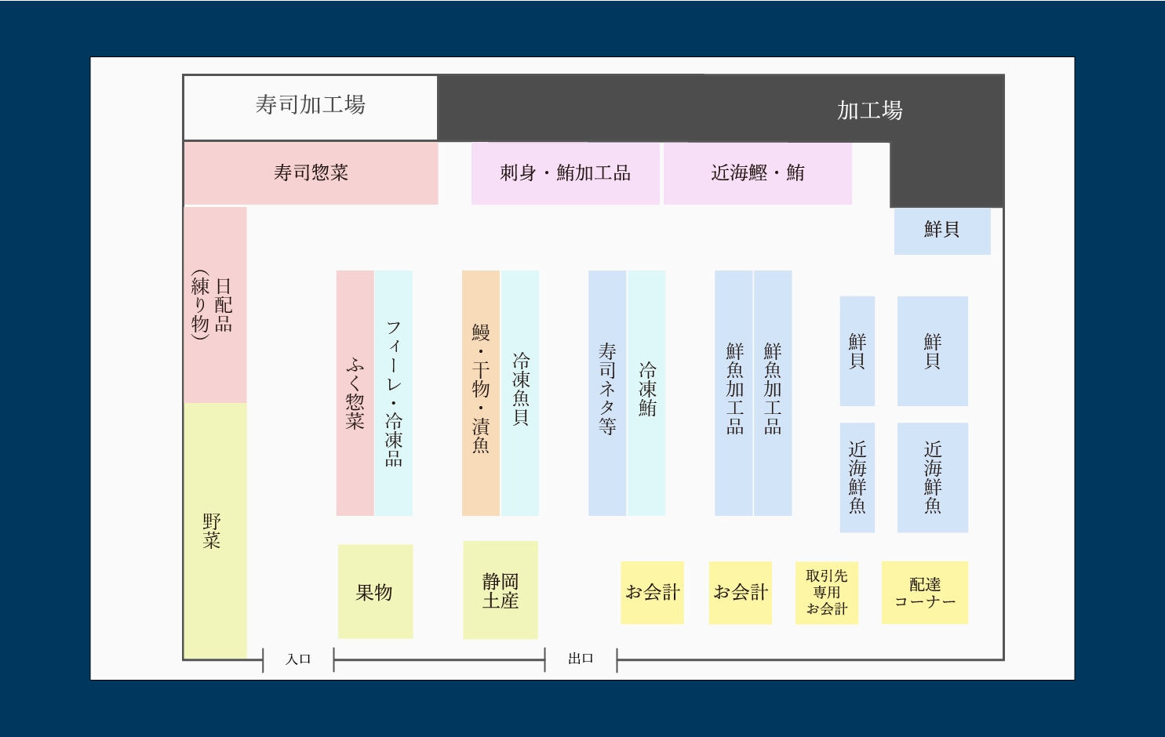This screenshot has width=1165, height=737.
Task: Click the 配達コーナー box
Action: point(924,593)
